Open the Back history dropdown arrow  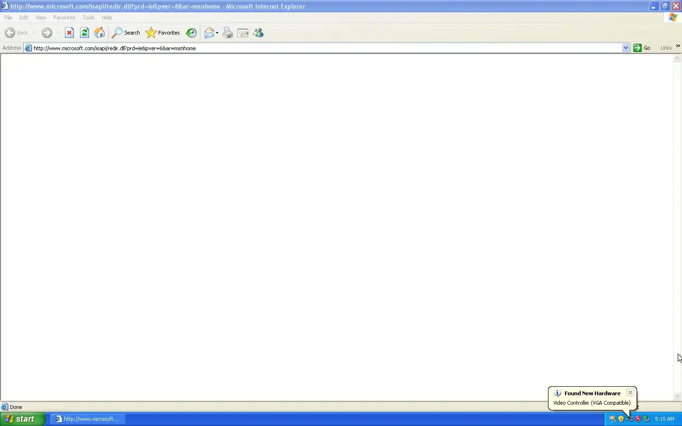(34, 33)
